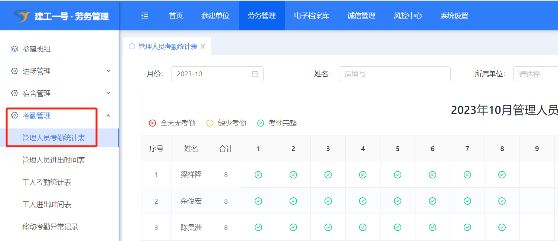This screenshot has width=558, height=241.
Task: Click the refresh icon on the open tab
Action: pyautogui.click(x=131, y=46)
